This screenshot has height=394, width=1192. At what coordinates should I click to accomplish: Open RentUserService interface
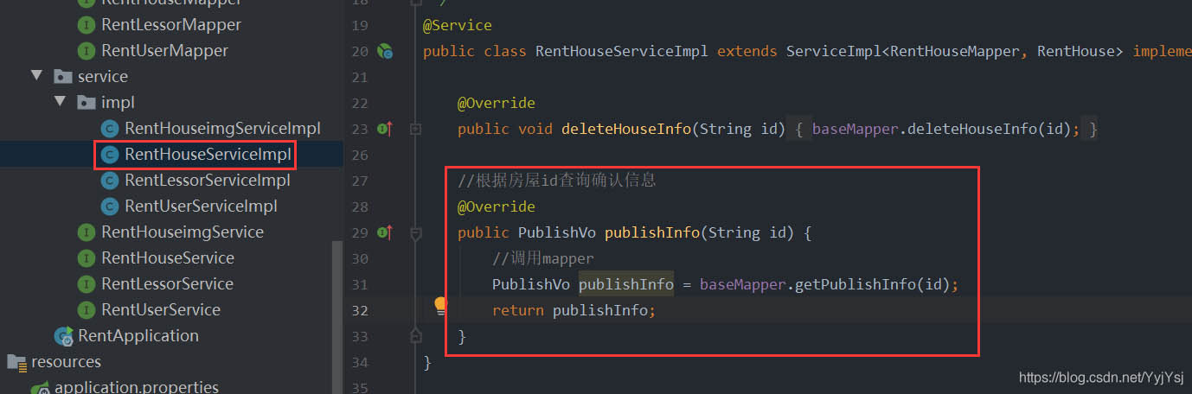161,310
